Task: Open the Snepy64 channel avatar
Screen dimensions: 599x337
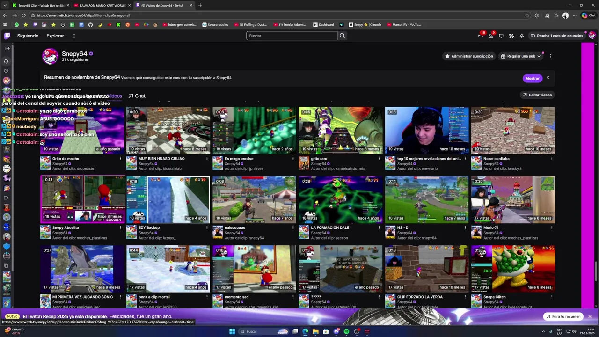Action: point(50,56)
